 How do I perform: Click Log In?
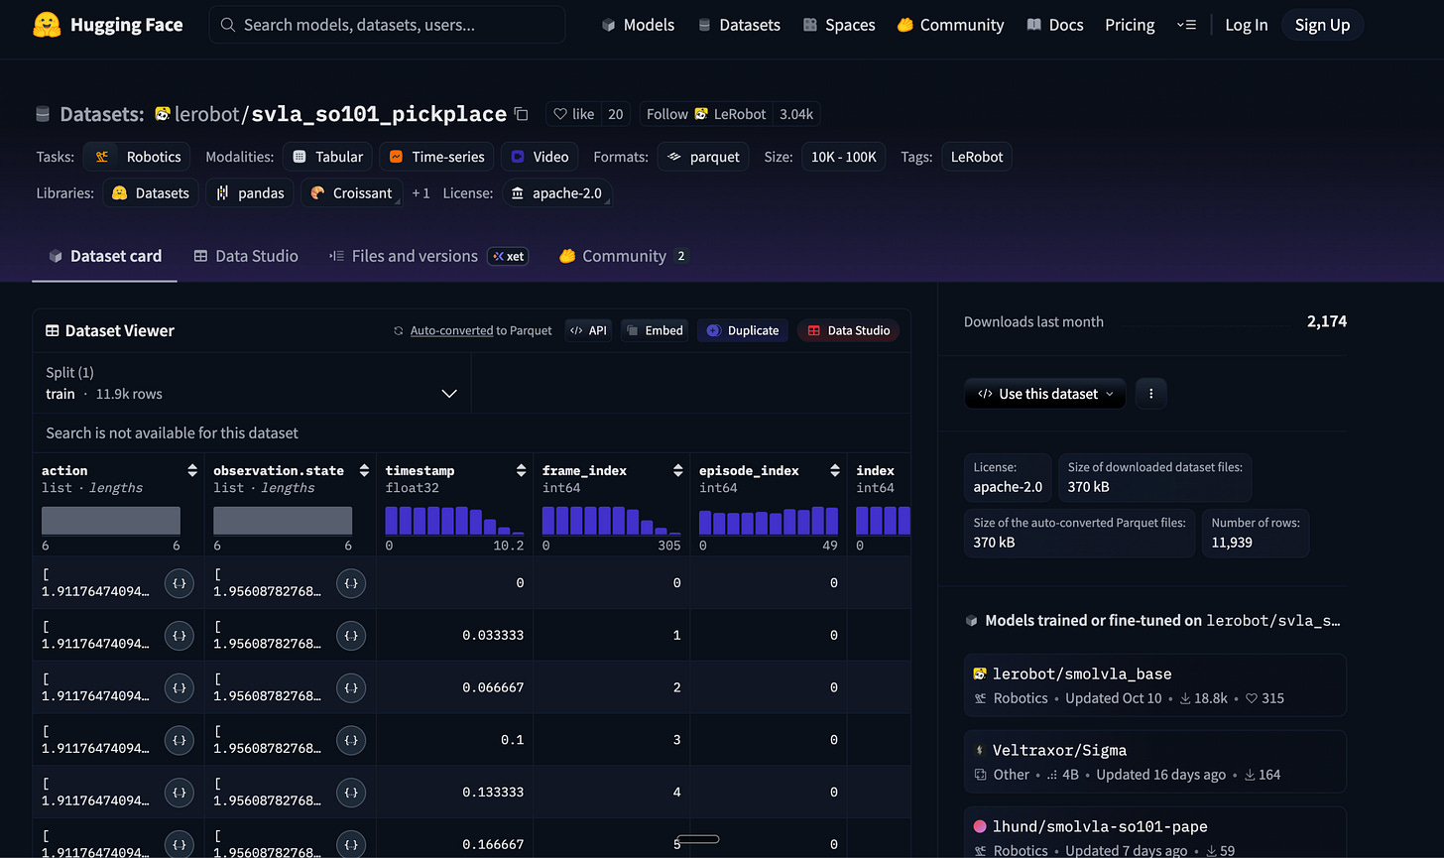coord(1246,25)
